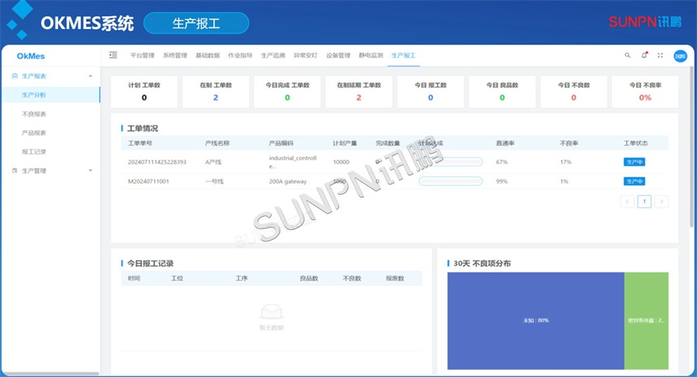
Task: Toggle fullscreen with the expand icon
Action: 660,55
